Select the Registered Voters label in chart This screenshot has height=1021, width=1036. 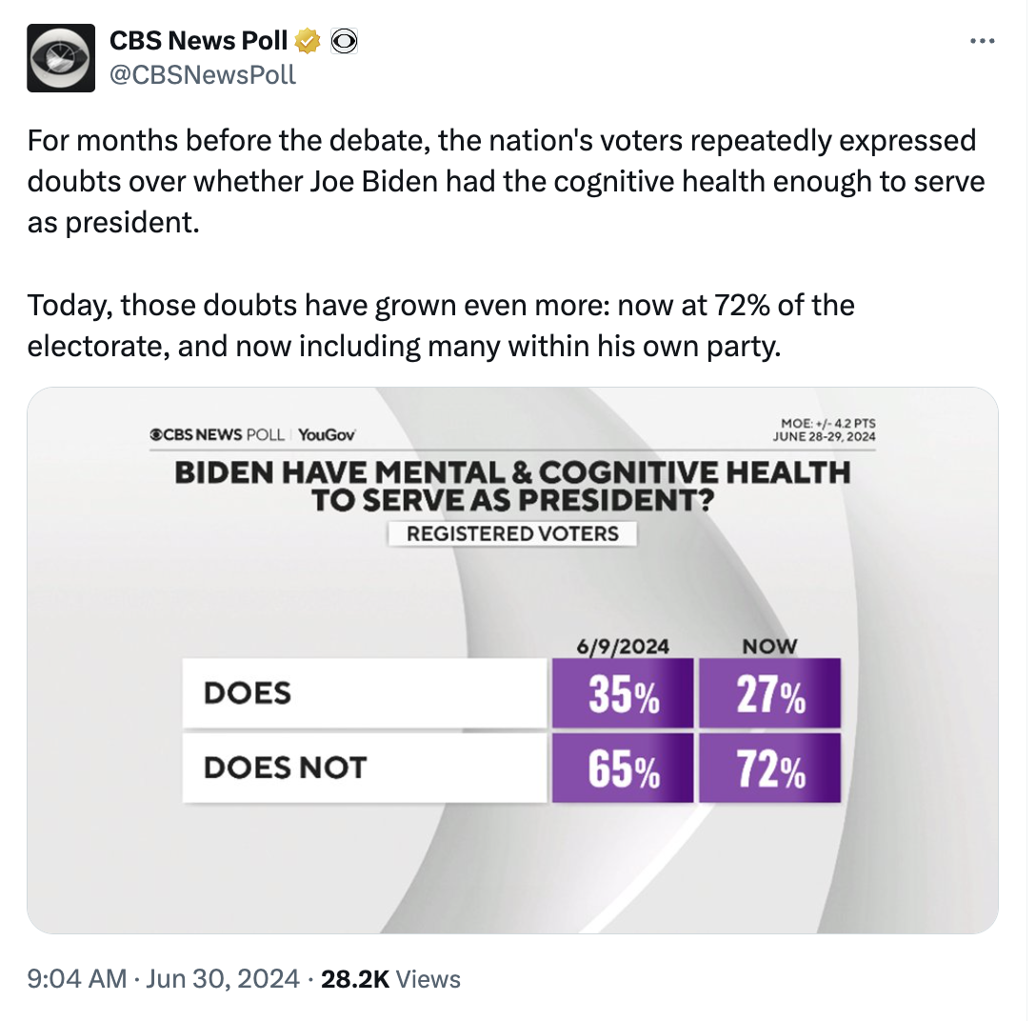point(512,533)
